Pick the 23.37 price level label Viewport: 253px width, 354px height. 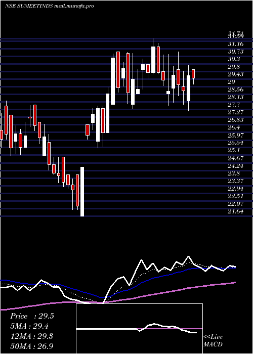236,181
